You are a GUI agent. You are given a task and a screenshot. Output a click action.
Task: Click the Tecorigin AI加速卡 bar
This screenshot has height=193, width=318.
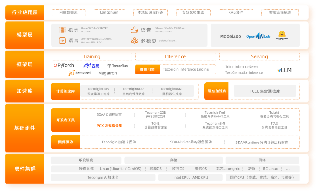[x=103, y=177]
